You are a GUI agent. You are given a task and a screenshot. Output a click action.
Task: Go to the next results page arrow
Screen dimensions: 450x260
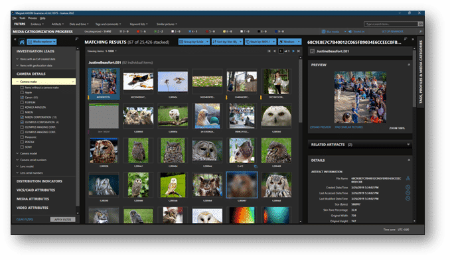293,51
